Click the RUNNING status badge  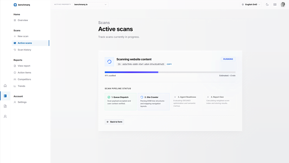click(228, 59)
